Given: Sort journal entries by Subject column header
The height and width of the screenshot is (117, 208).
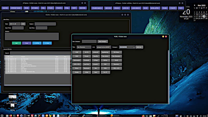Looking at the screenshot, I should point(23,57).
